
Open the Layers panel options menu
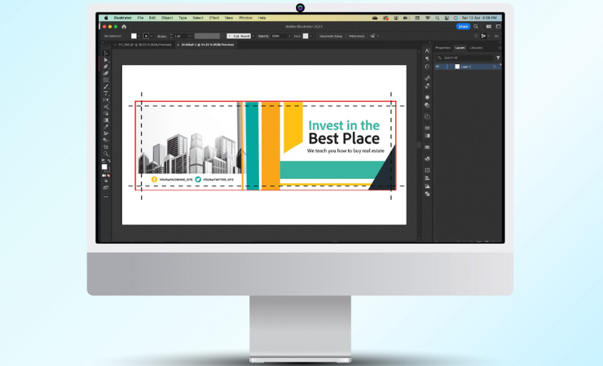click(x=500, y=48)
